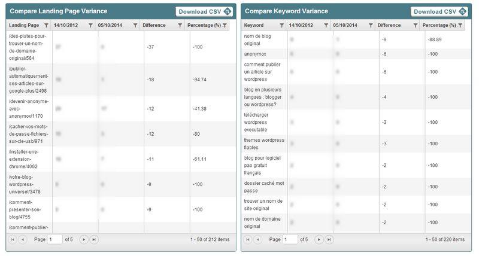
Task: Sort Landing Page table by Percentage (%) header
Action: pyautogui.click(x=204, y=25)
